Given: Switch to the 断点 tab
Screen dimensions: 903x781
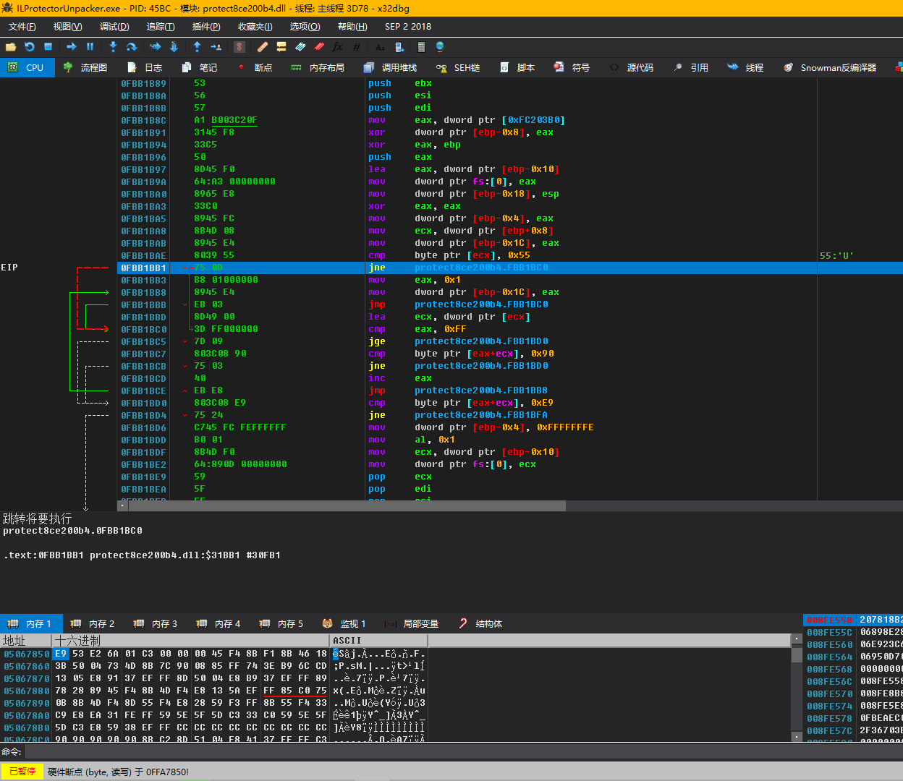Looking at the screenshot, I should click(255, 67).
